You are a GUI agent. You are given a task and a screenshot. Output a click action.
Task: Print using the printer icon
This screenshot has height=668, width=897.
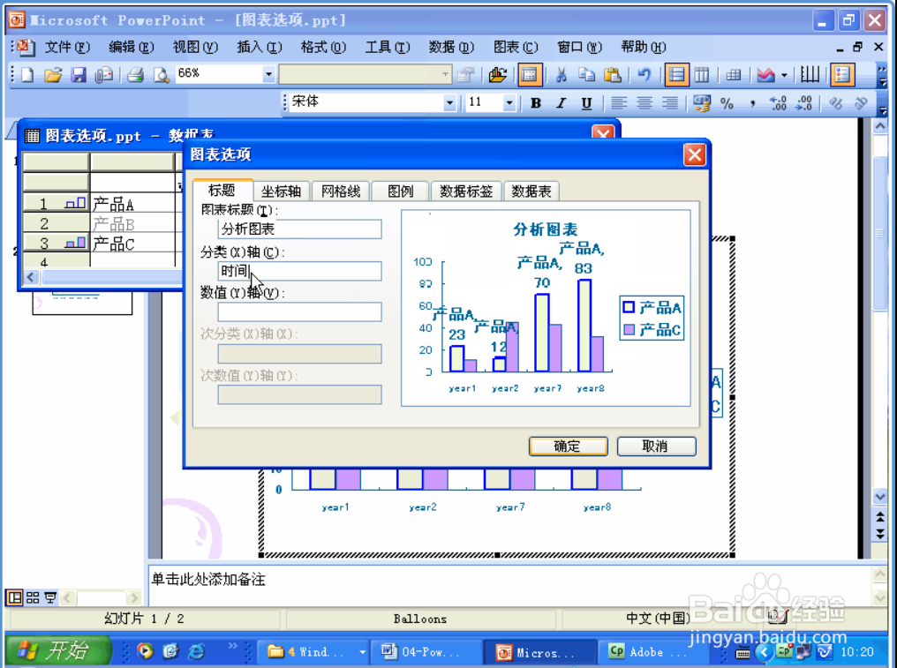point(136,75)
